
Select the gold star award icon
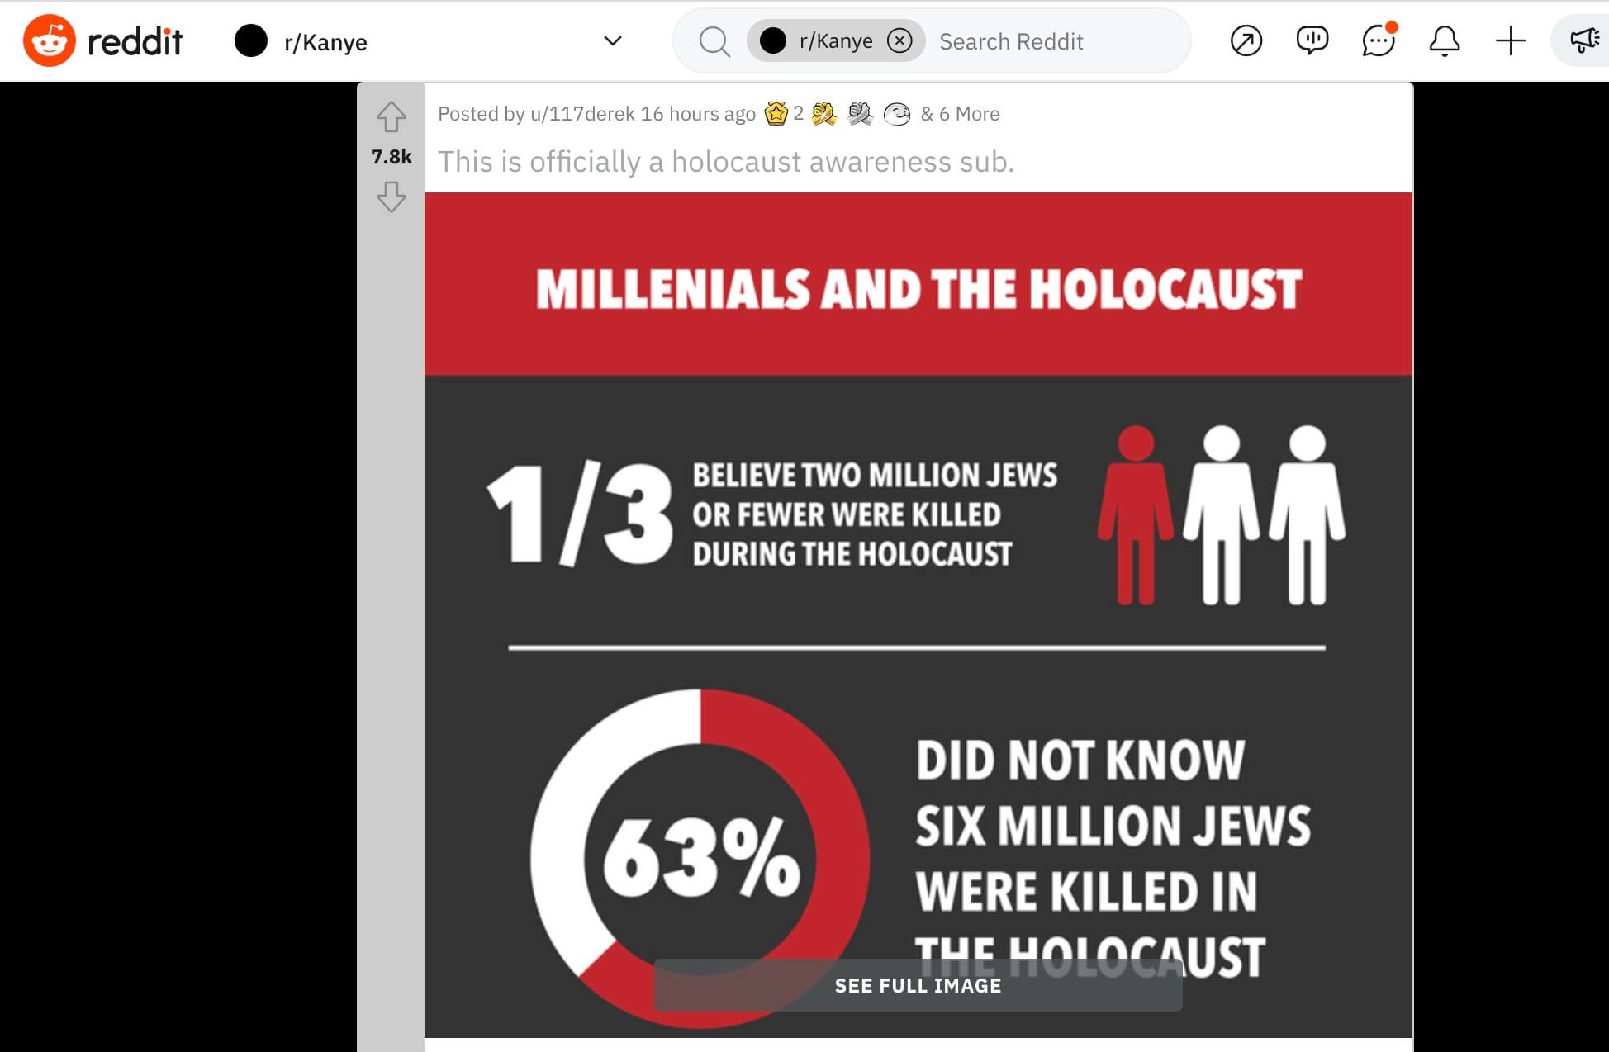pos(776,113)
